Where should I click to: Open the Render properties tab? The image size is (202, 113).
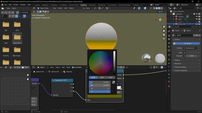(169, 35)
